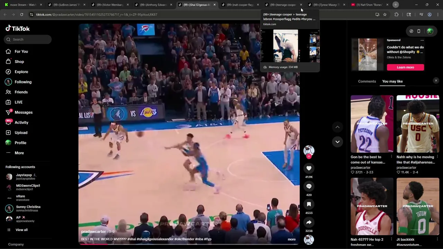Click the #shaigilgeousalexander hashtag

click(x=155, y=239)
